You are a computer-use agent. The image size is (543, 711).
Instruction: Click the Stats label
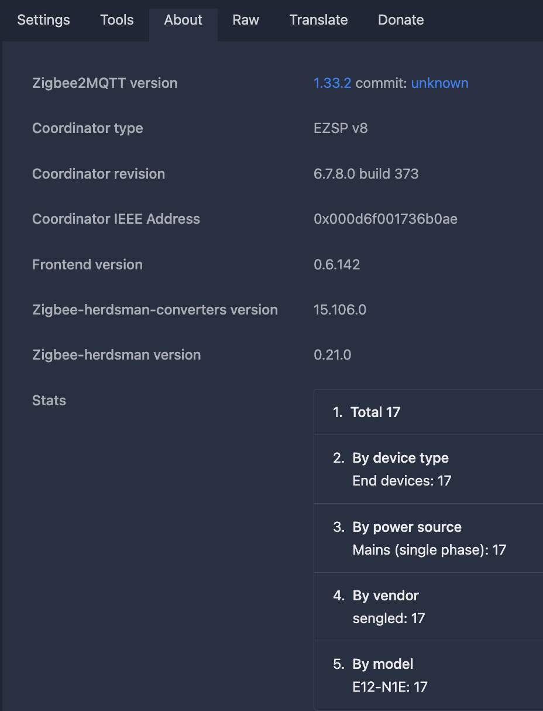coord(49,401)
